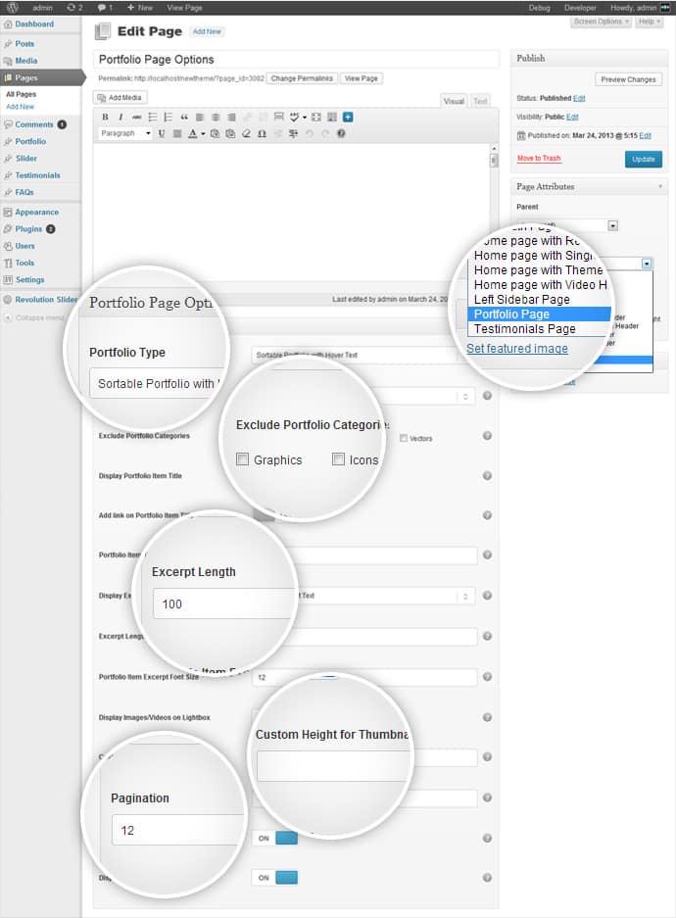
Task: Open the Paragraph format dropdown
Action: coord(125,134)
